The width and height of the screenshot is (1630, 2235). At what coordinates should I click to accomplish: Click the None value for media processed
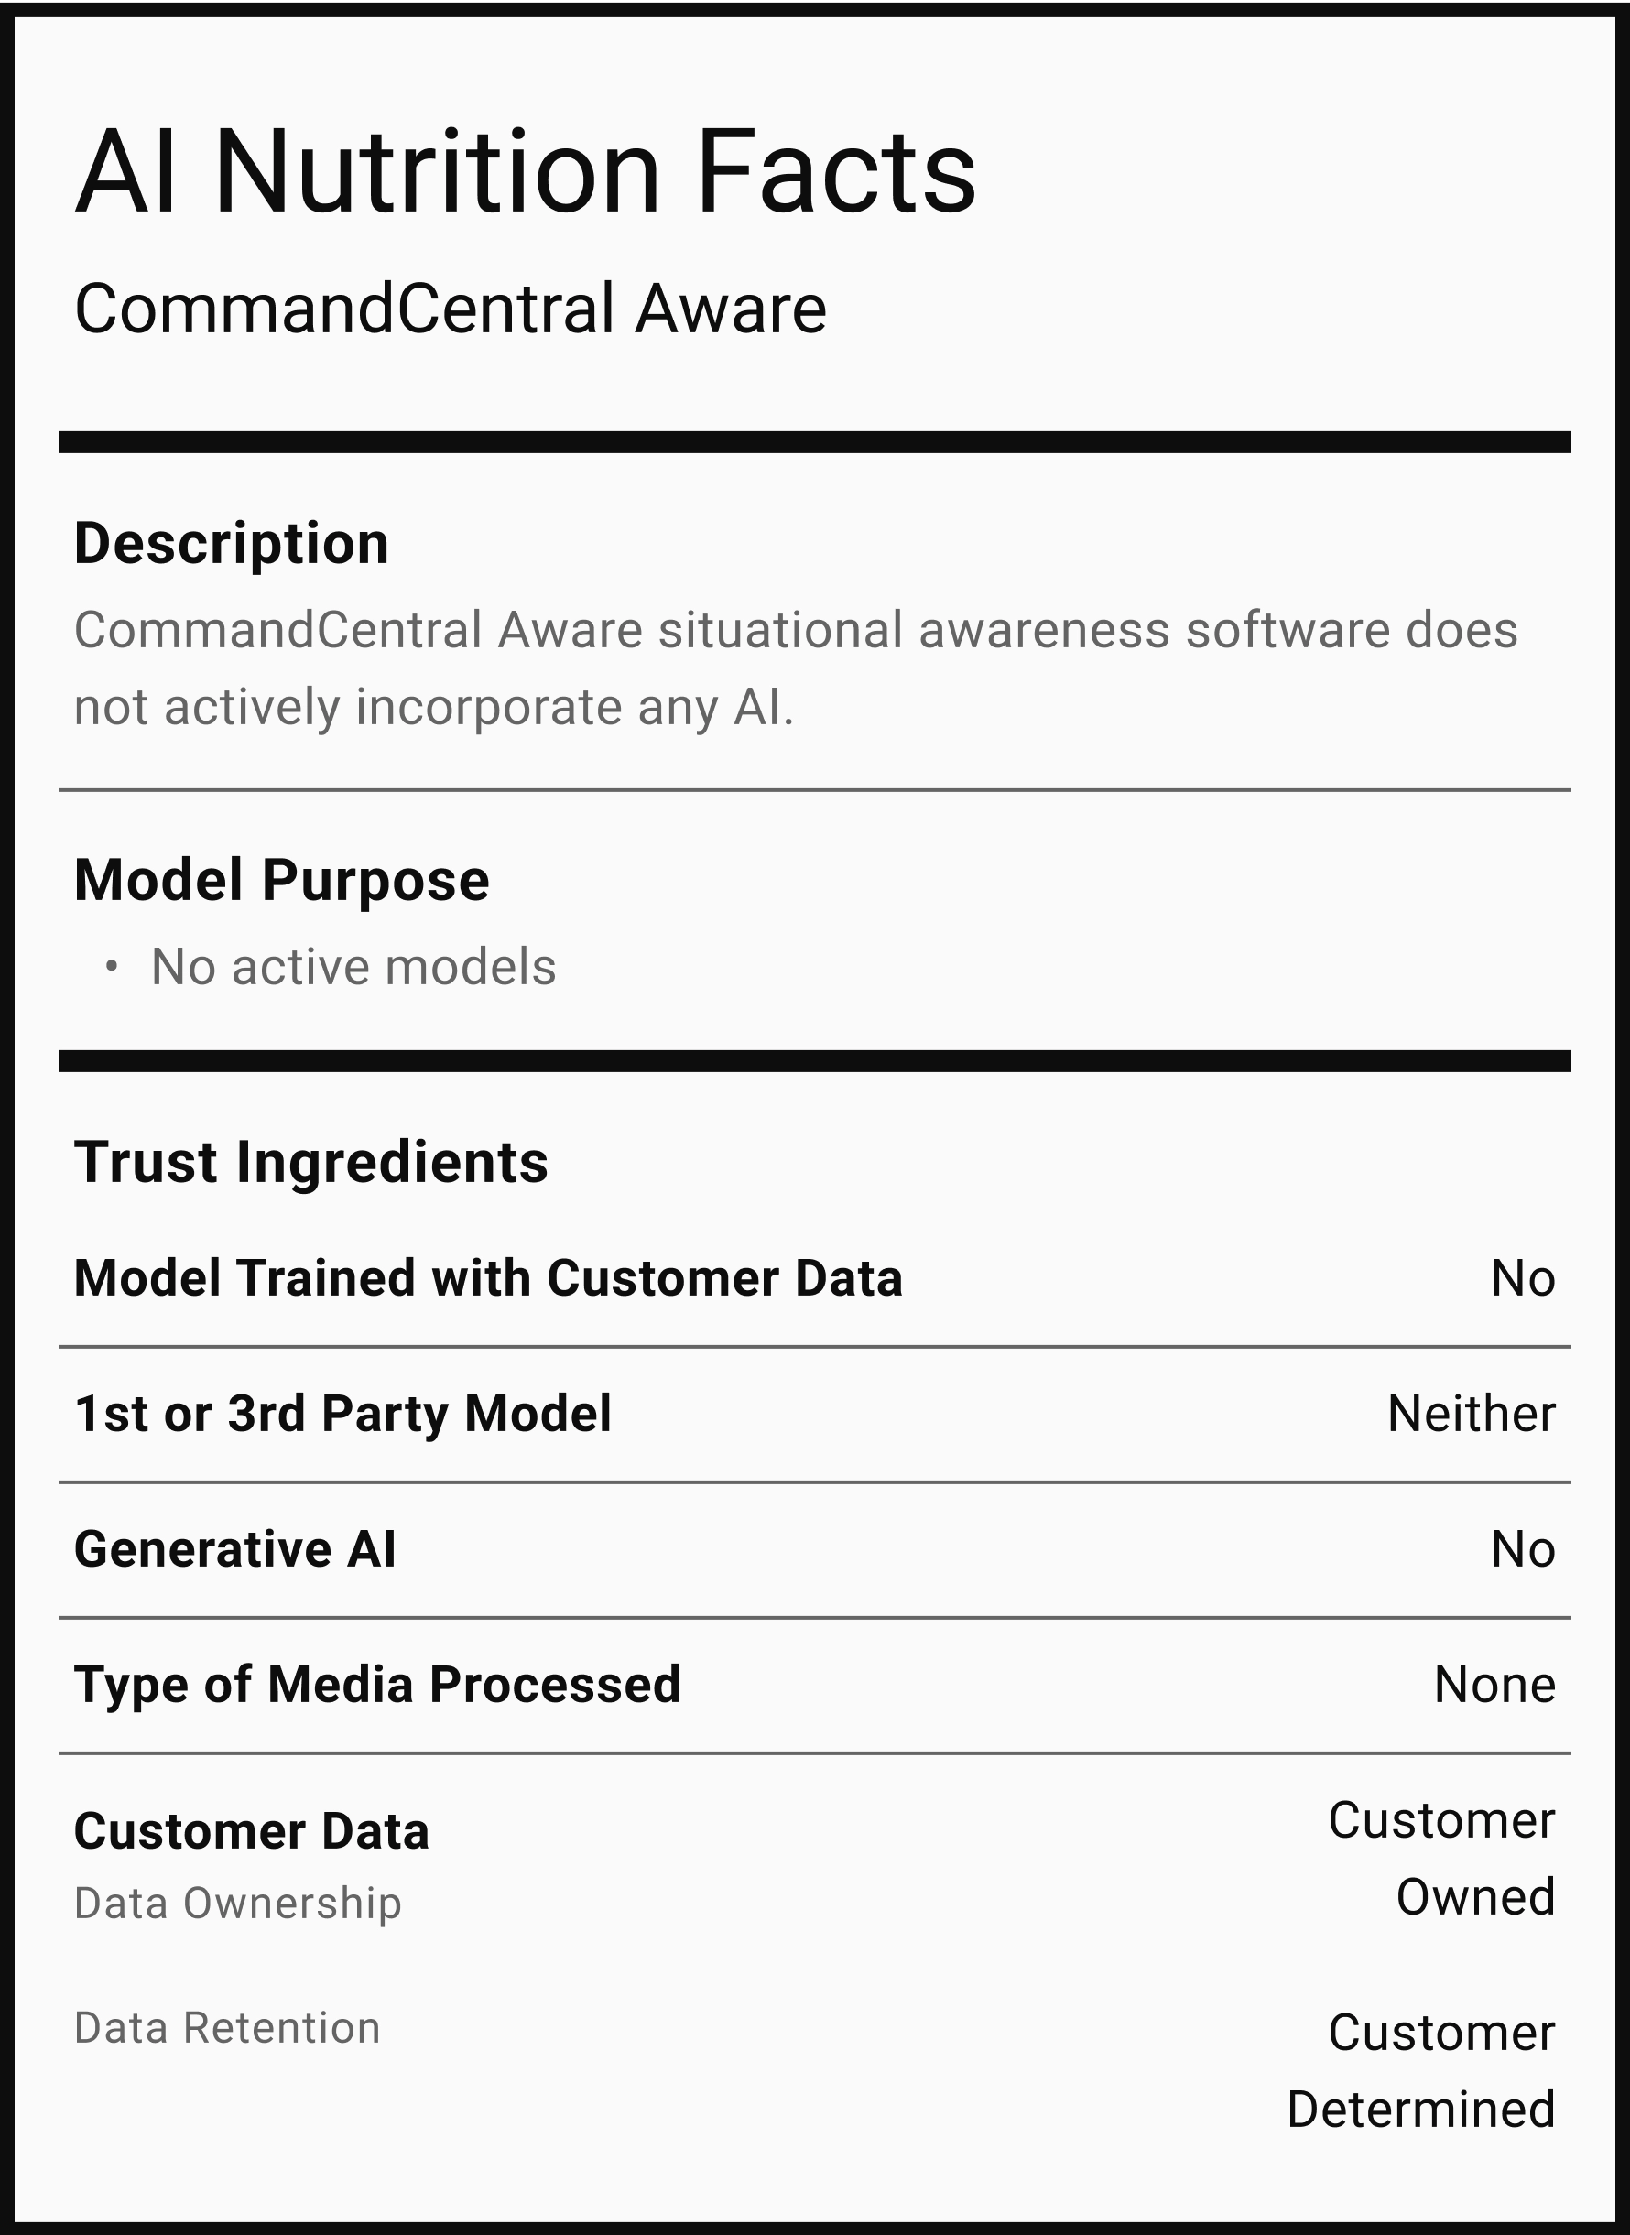1494,1684
